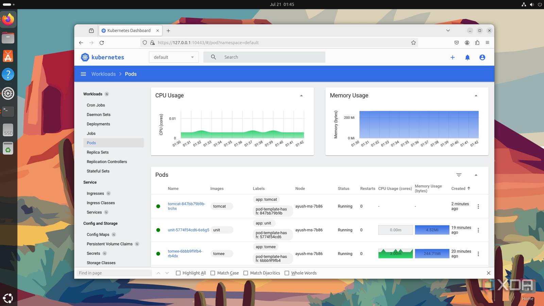Open Config Maps in sidebar

(98, 235)
